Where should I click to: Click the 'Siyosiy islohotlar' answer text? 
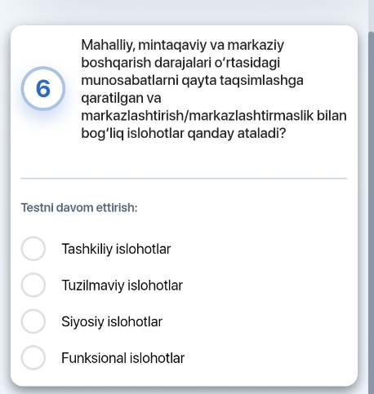point(112,321)
